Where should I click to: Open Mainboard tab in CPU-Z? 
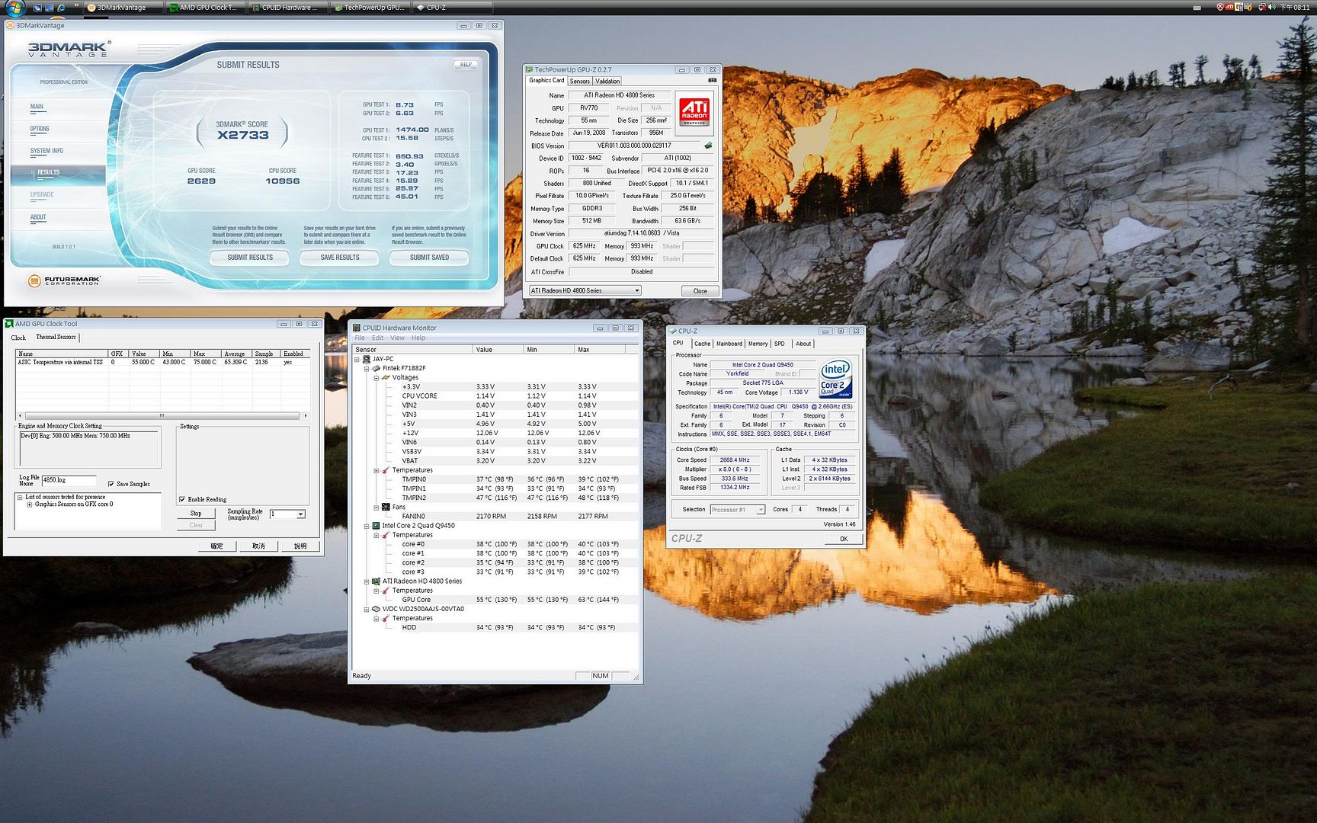[x=729, y=344]
